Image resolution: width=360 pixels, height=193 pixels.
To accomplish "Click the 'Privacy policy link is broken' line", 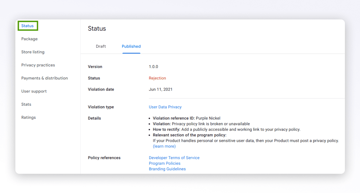I will [x=201, y=124].
